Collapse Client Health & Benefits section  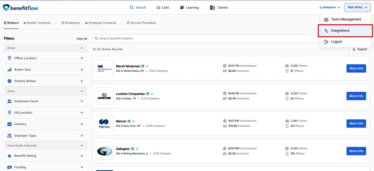pos(82,146)
